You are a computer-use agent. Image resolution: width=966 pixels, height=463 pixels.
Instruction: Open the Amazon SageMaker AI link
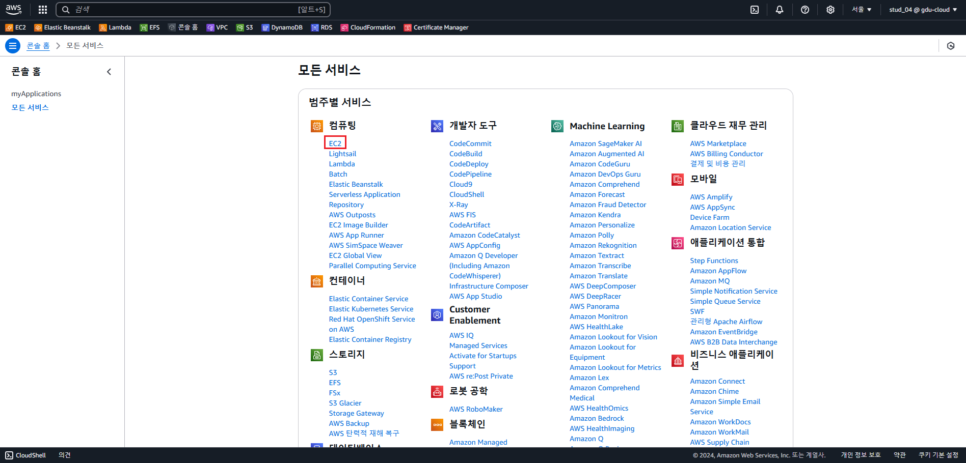coord(606,143)
